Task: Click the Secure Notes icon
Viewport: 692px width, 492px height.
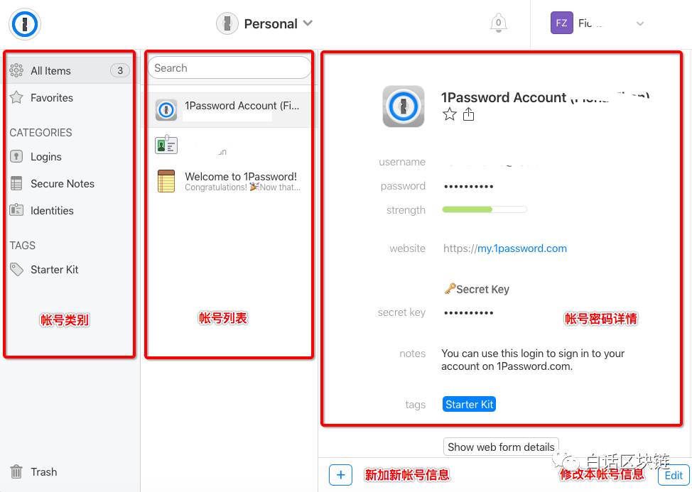Action: point(16,183)
